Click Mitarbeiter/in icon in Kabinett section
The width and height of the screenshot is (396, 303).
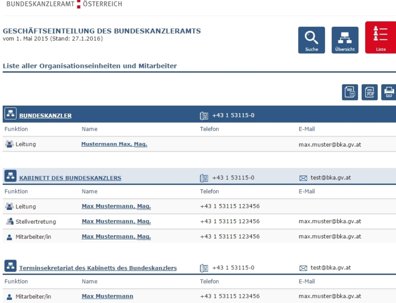9,237
